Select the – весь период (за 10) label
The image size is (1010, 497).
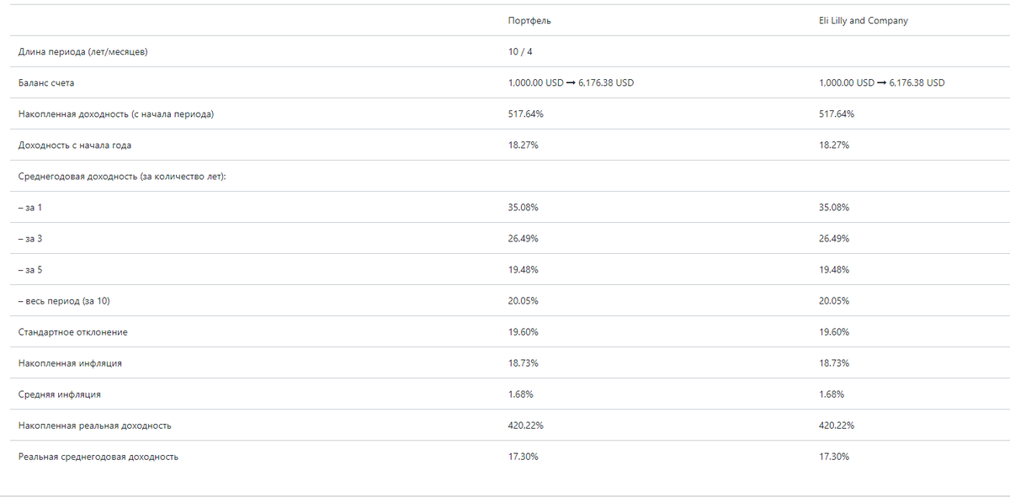pyautogui.click(x=63, y=301)
